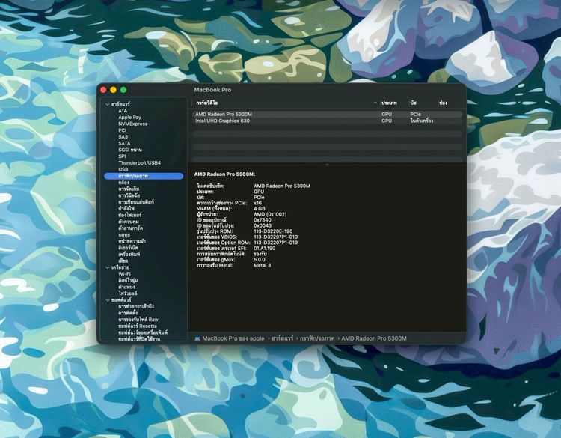Select PCI in the sidebar
This screenshot has height=438, width=561.
(123, 130)
